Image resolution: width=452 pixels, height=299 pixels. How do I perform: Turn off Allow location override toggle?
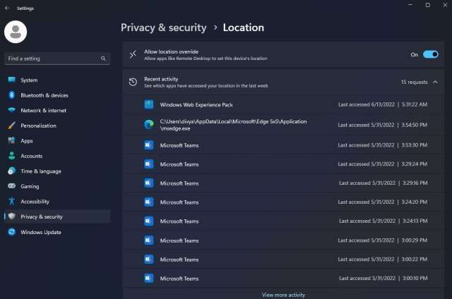[x=430, y=54]
